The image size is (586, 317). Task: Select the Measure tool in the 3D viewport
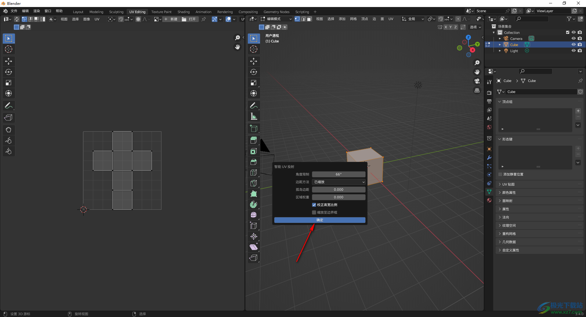click(254, 116)
